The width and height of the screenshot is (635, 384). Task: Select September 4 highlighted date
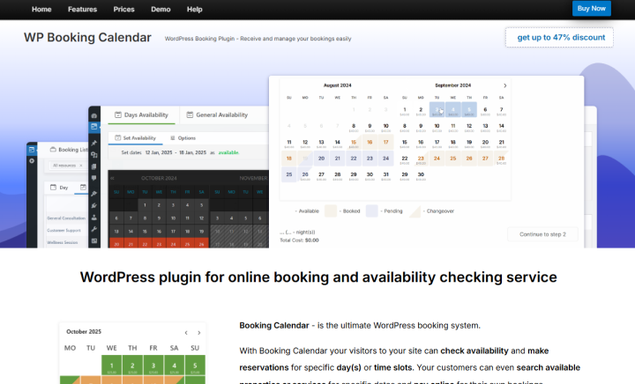tap(452, 110)
